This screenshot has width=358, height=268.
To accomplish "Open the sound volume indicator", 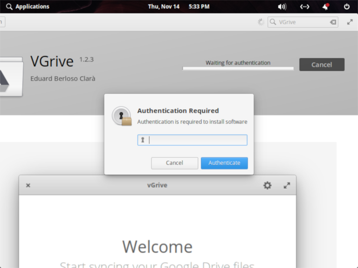I will (282, 7).
